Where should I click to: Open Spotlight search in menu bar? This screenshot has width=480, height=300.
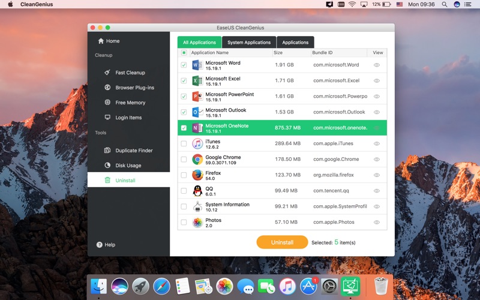(445, 4)
